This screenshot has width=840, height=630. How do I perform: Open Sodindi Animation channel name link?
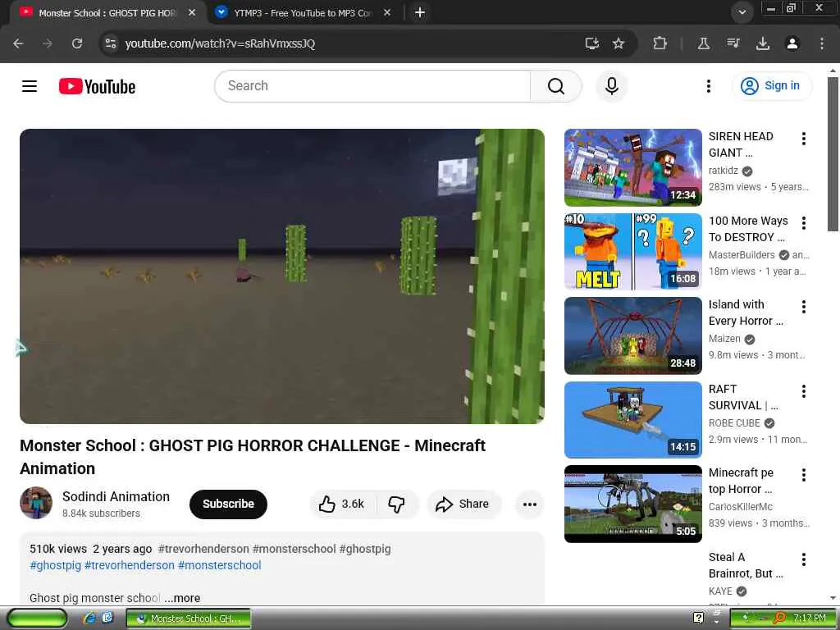[116, 496]
